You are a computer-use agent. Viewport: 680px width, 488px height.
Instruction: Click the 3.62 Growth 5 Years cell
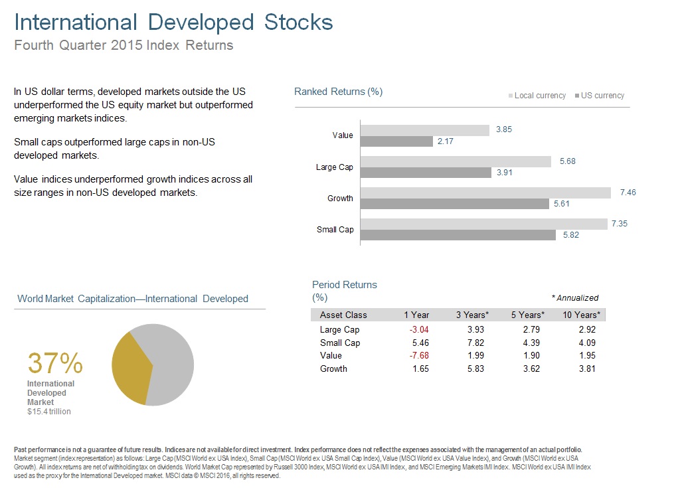532,368
